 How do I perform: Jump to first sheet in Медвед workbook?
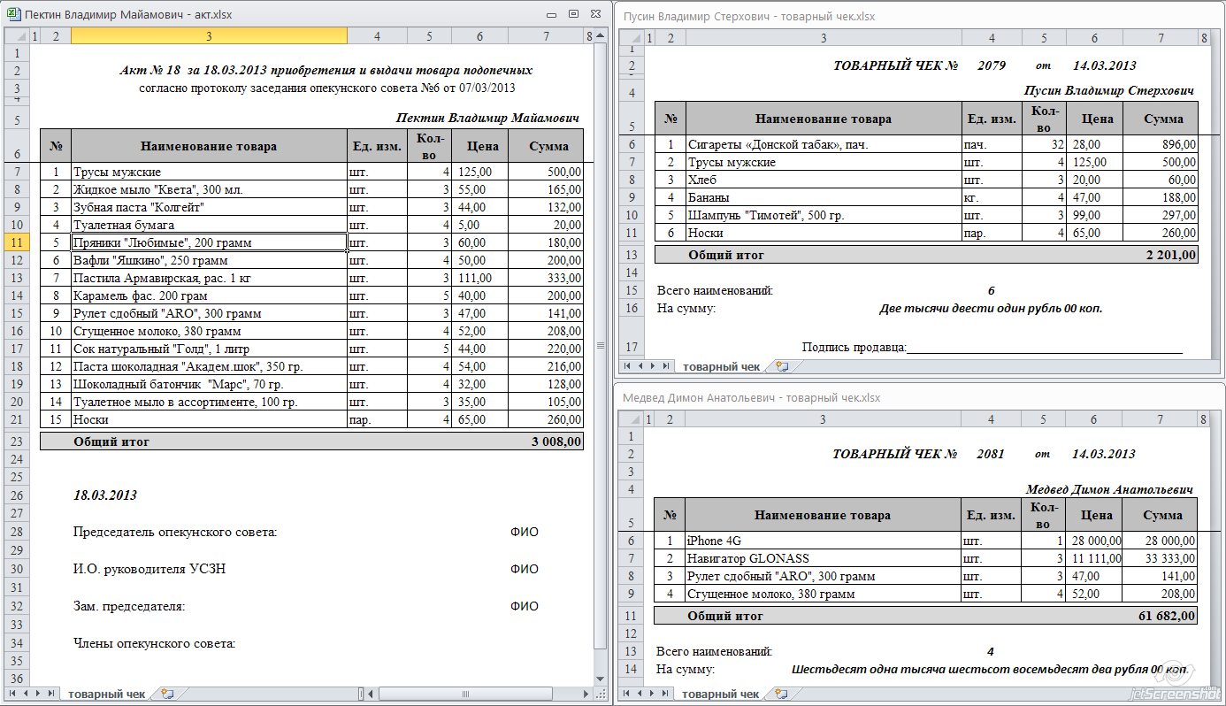pyautogui.click(x=627, y=694)
